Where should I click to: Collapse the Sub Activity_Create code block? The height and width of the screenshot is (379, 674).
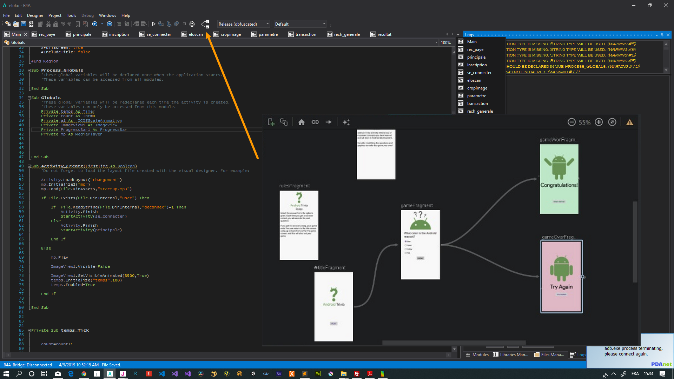(29, 166)
